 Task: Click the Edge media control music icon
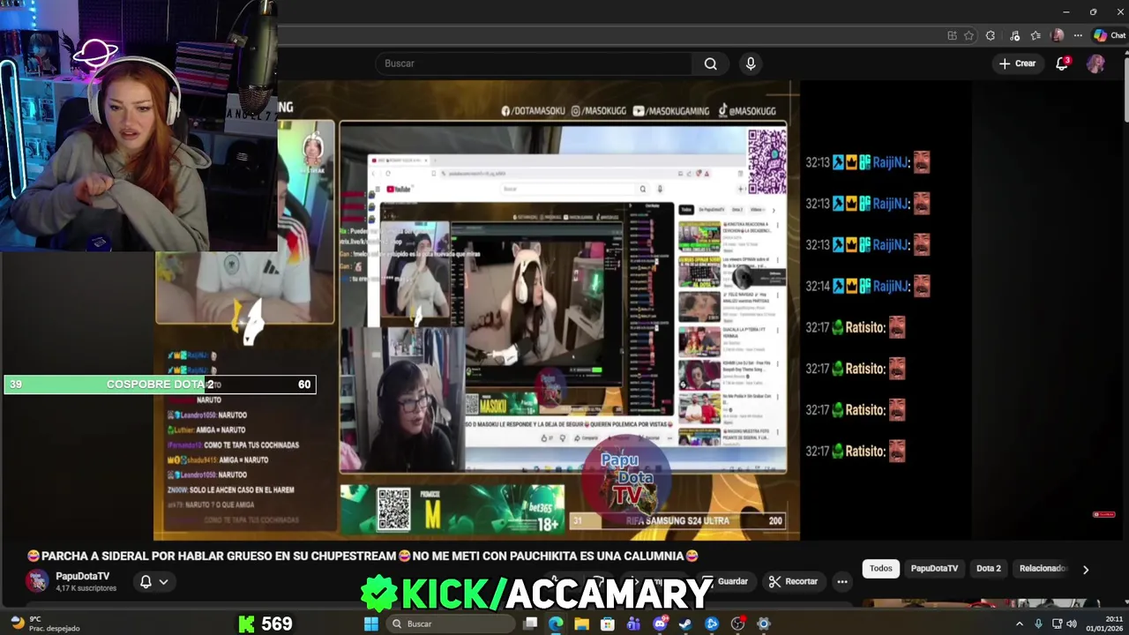pyautogui.click(x=1014, y=35)
